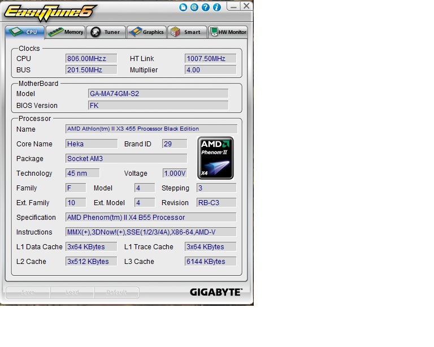Viewport: 434px width, 347px height.
Task: Click BIOS Version value FK
Action: 158,106
